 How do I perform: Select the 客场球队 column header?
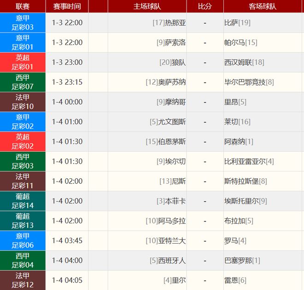[x=263, y=6]
